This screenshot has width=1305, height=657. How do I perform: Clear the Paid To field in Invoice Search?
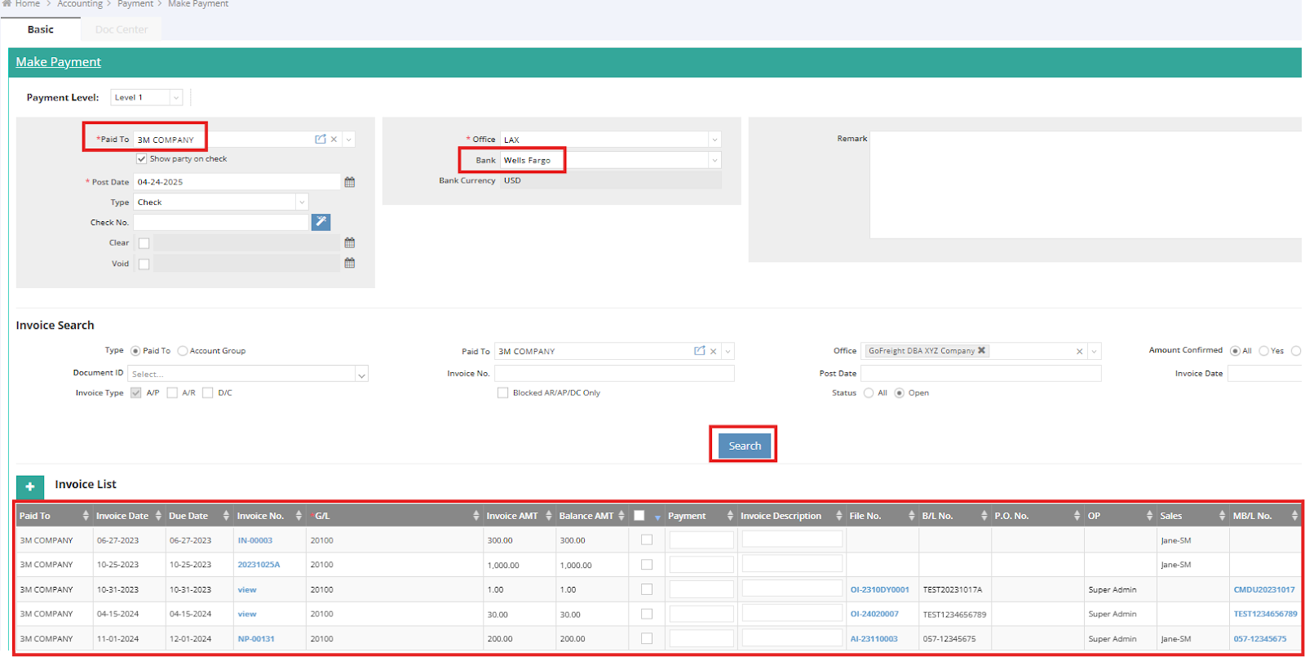click(713, 352)
